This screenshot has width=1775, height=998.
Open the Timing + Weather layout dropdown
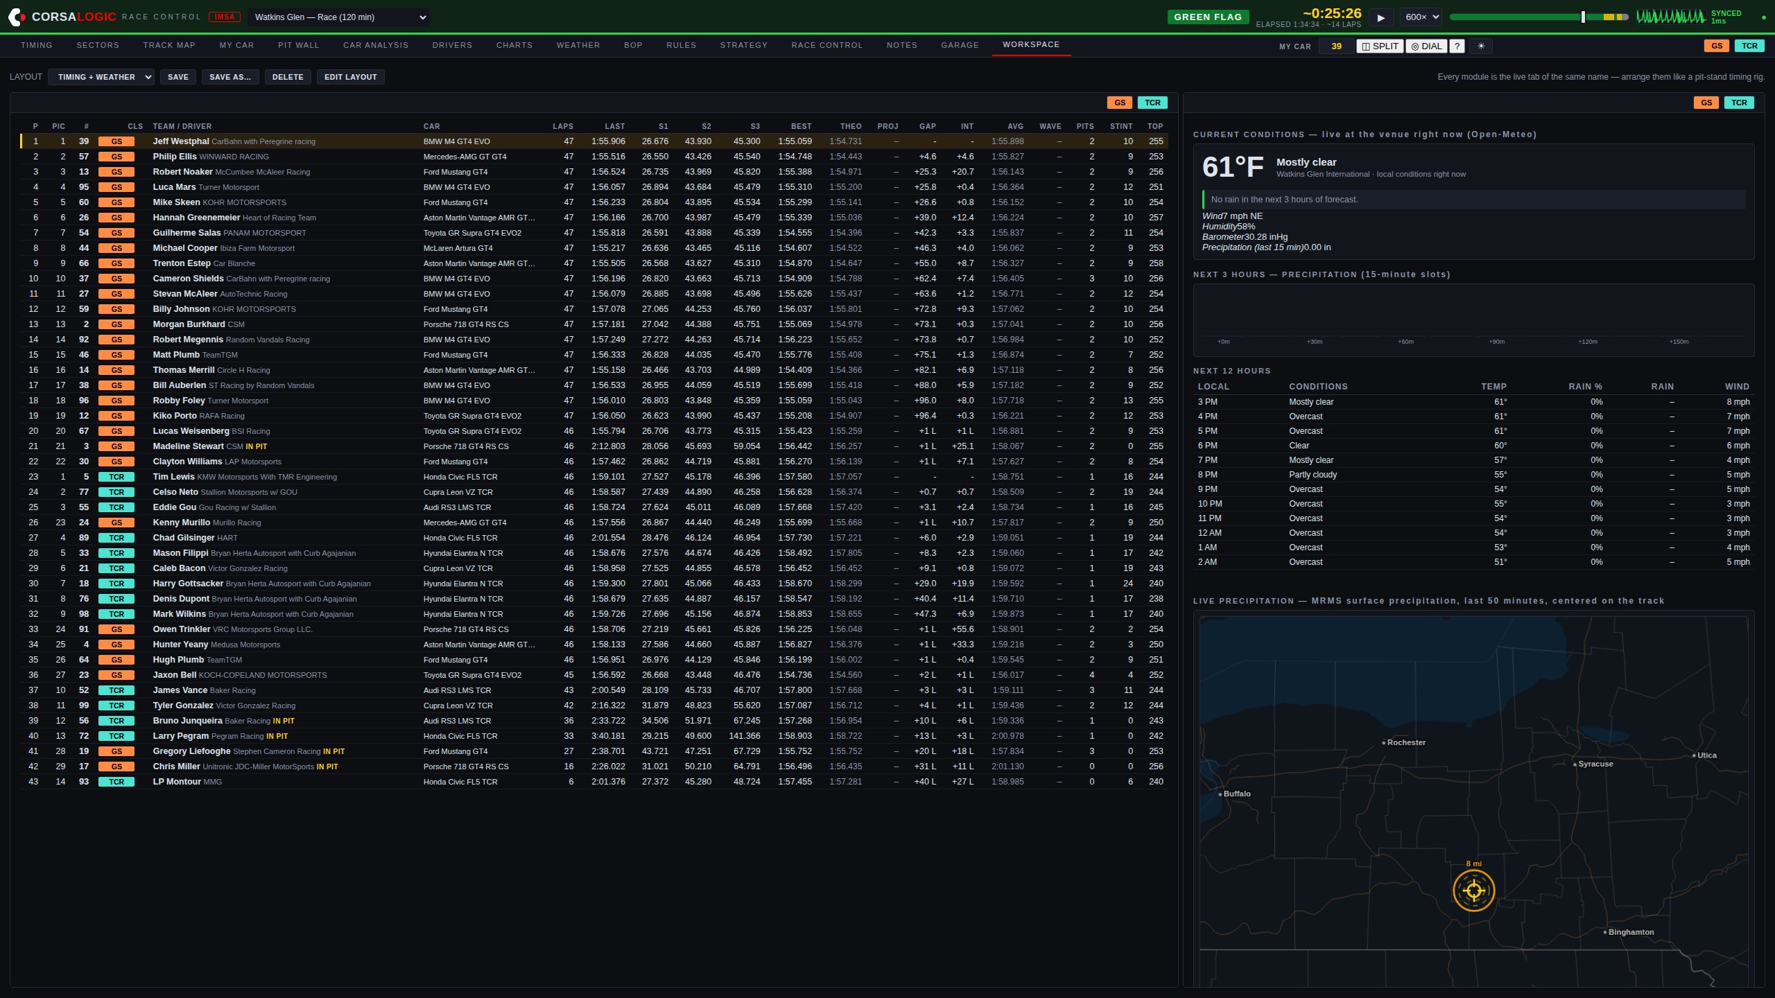[101, 77]
